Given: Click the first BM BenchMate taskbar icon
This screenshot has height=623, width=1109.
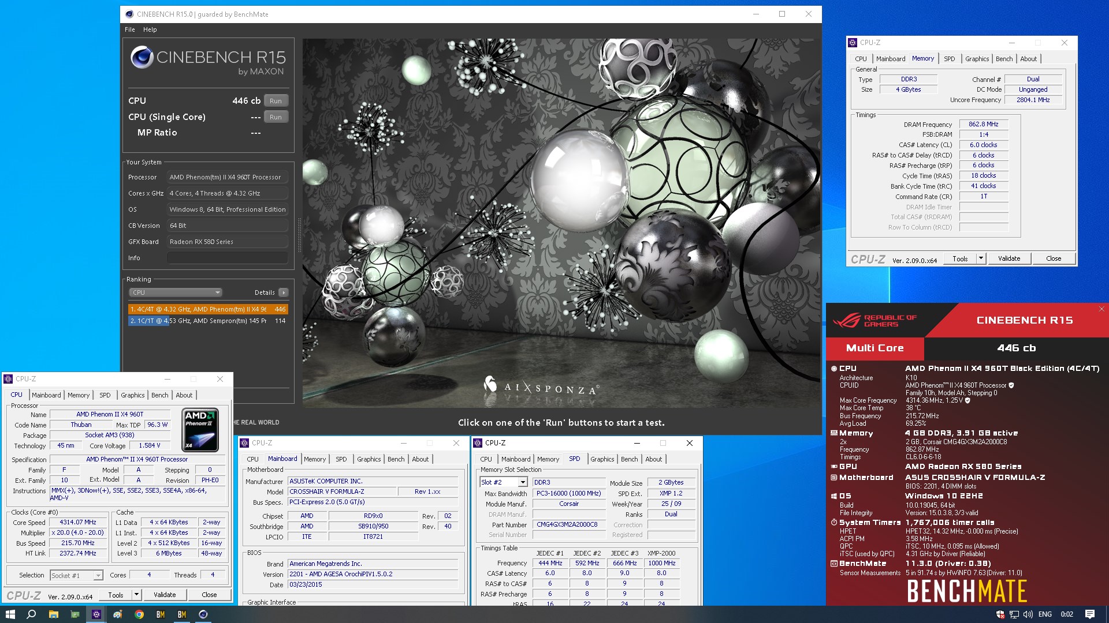Looking at the screenshot, I should point(161,614).
